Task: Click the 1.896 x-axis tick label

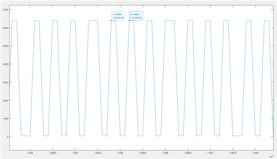Action: pyautogui.click(x=165, y=153)
